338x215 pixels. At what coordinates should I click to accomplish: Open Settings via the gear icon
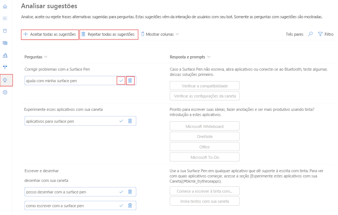(5, 92)
